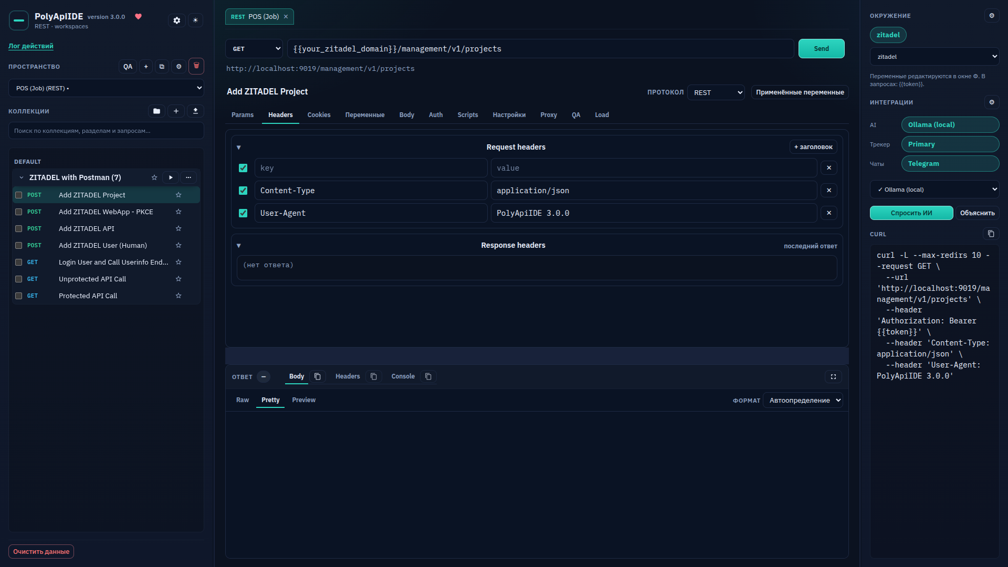Duplicate workspace via copy icon
The image size is (1008, 567).
click(x=162, y=67)
